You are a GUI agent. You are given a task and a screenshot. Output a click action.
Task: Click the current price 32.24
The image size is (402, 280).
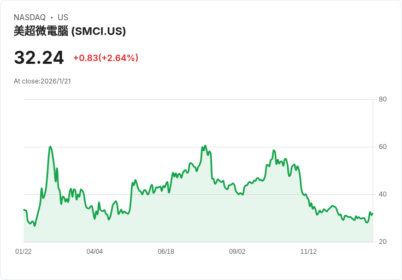(x=39, y=57)
